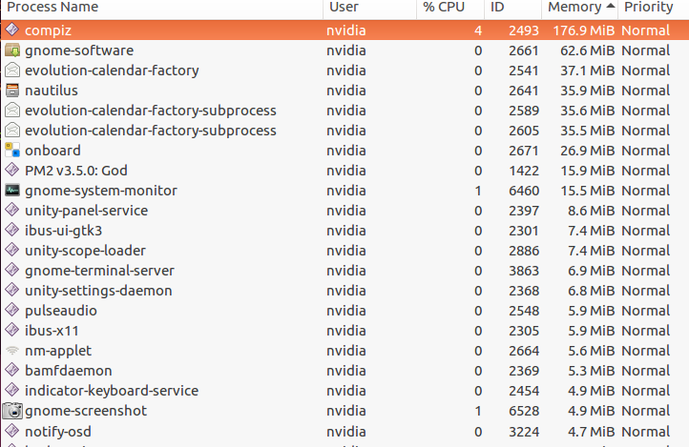Click the pulseaudio process icon
This screenshot has height=447, width=689.
pyautogui.click(x=12, y=310)
